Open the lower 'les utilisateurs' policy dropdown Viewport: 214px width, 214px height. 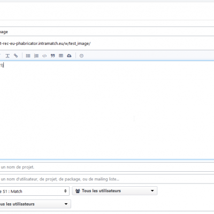coord(35,204)
